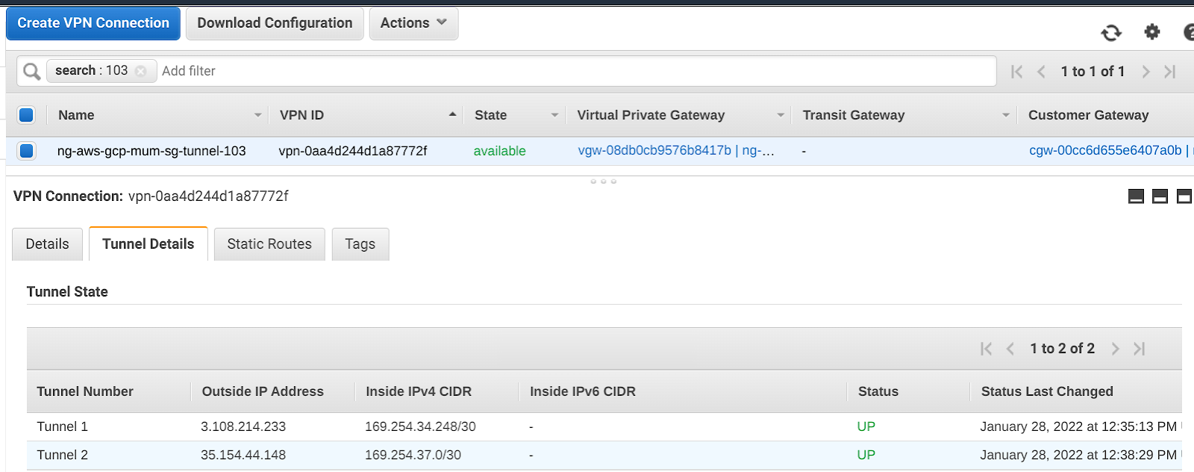The width and height of the screenshot is (1194, 472).
Task: Switch to the Static Routes tab
Action: point(269,244)
